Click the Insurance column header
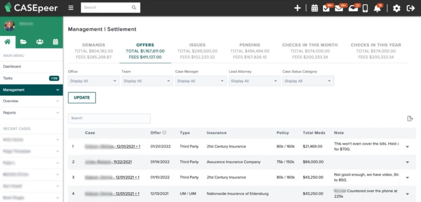This screenshot has width=421, height=202. 217,133
